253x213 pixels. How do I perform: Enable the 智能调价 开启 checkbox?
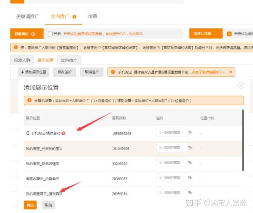click(x=50, y=34)
